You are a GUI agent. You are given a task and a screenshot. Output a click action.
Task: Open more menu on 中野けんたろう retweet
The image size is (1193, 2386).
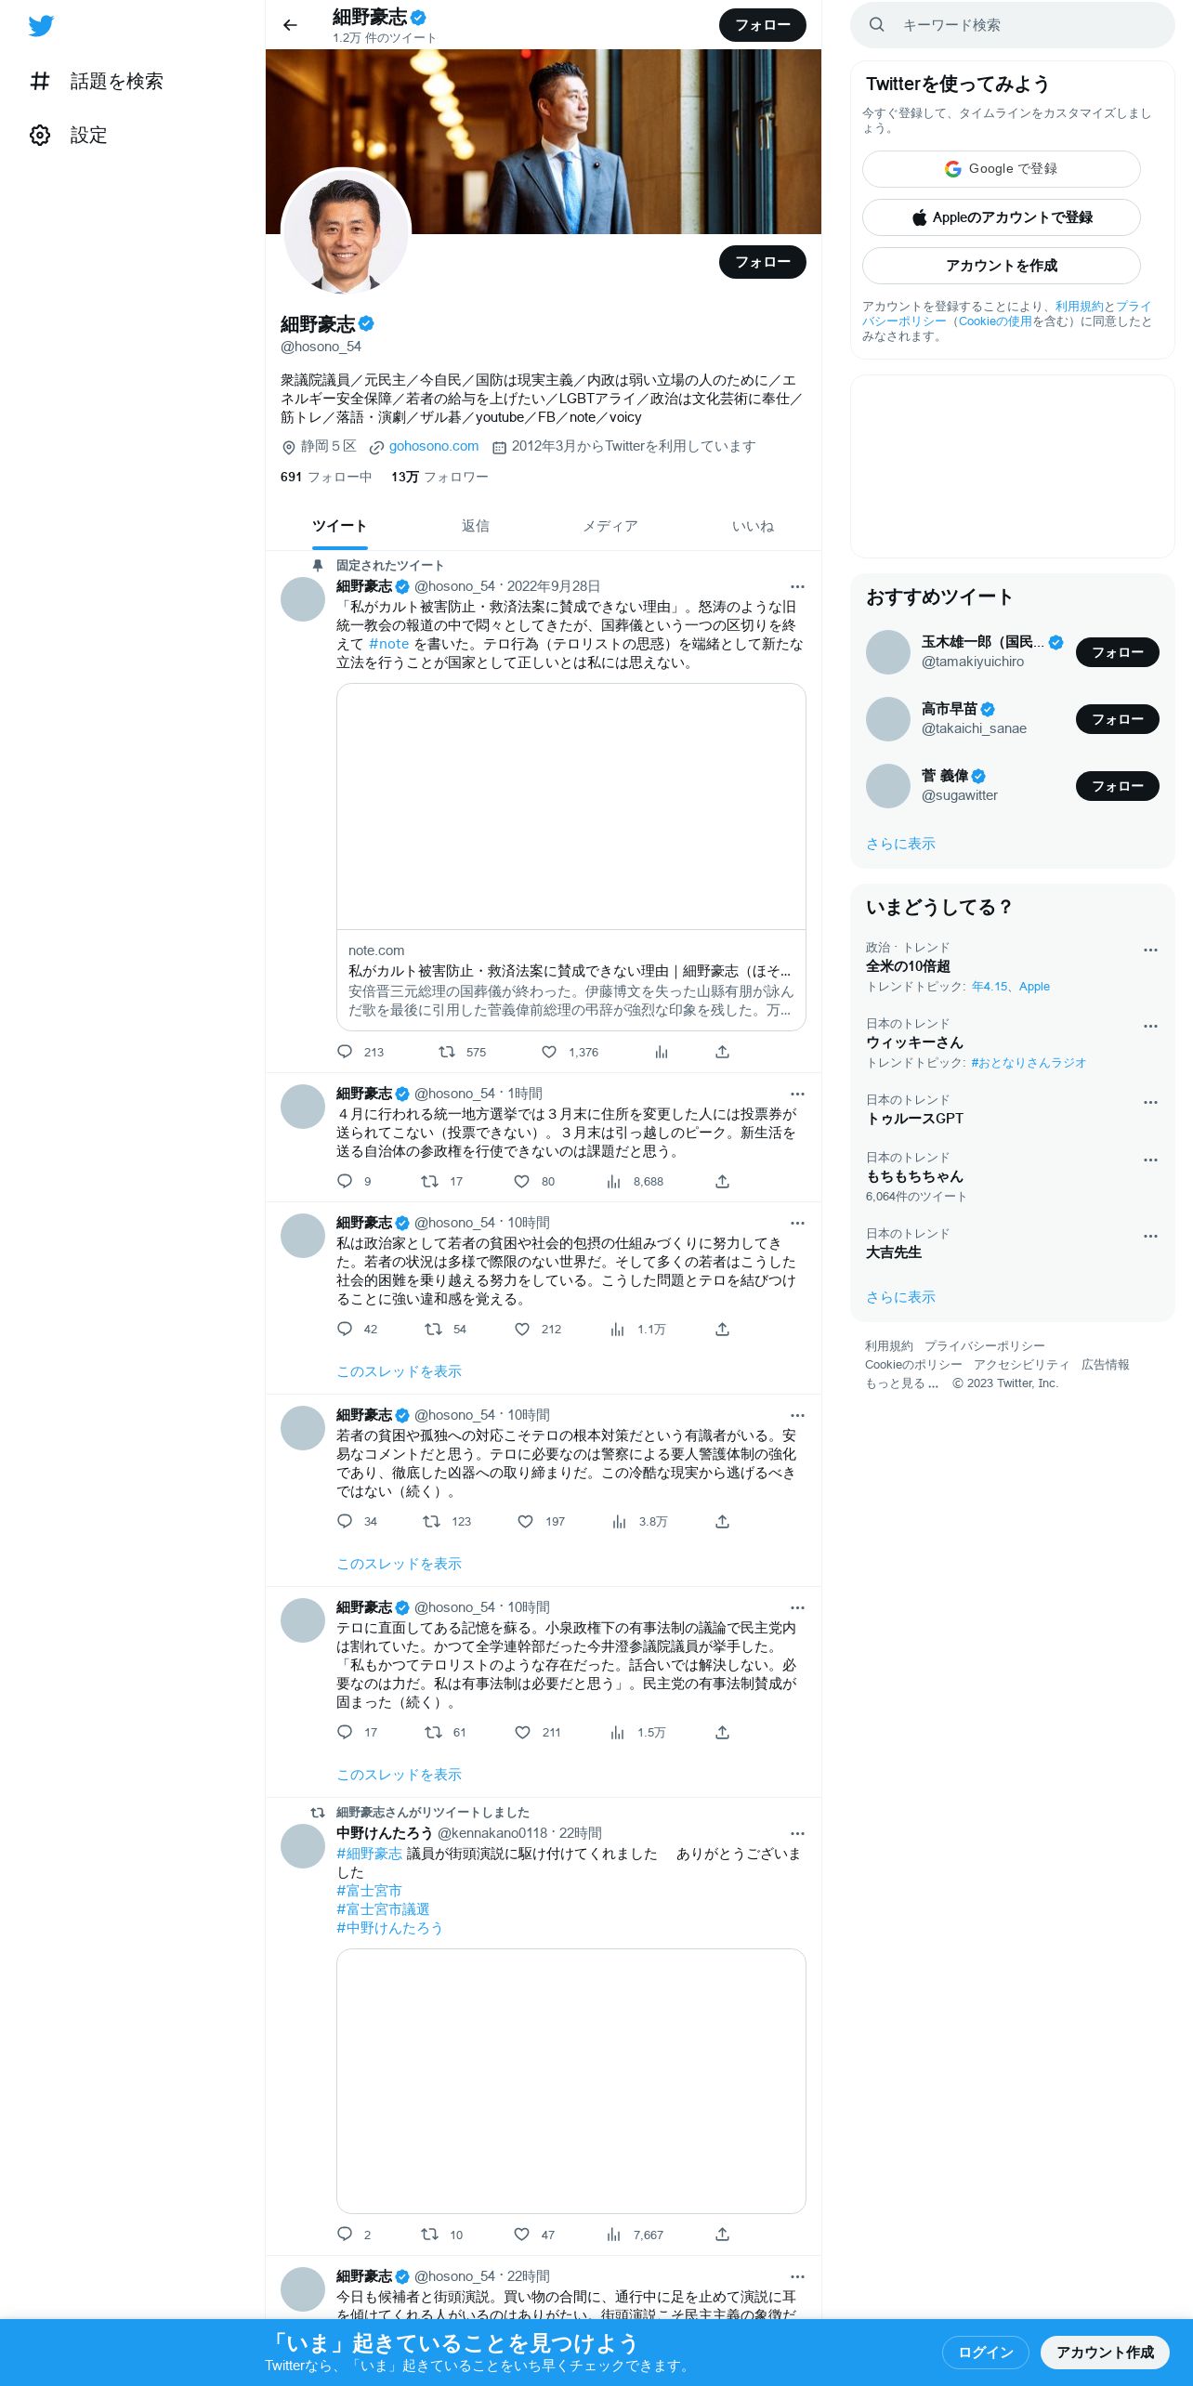coord(797,1833)
